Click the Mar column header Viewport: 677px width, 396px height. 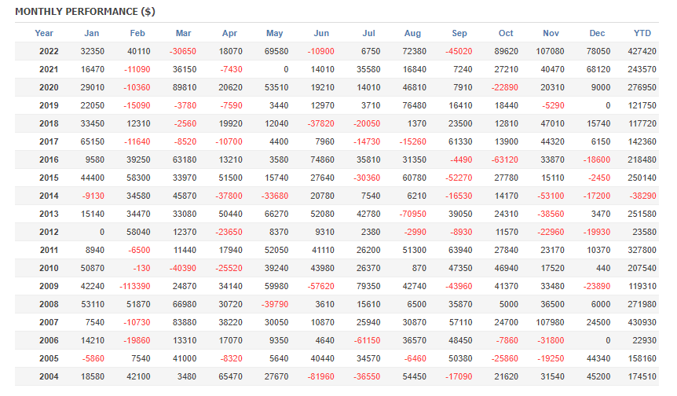pyautogui.click(x=184, y=33)
